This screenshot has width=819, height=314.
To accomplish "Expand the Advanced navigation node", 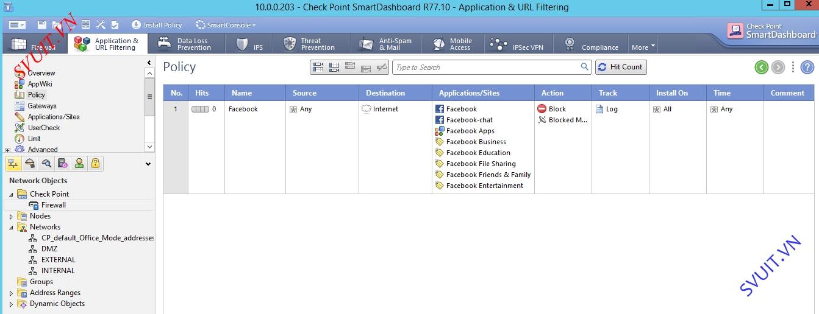I will [8, 150].
